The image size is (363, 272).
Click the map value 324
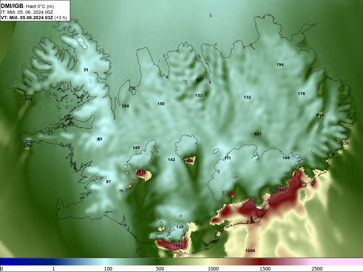click(x=125, y=106)
